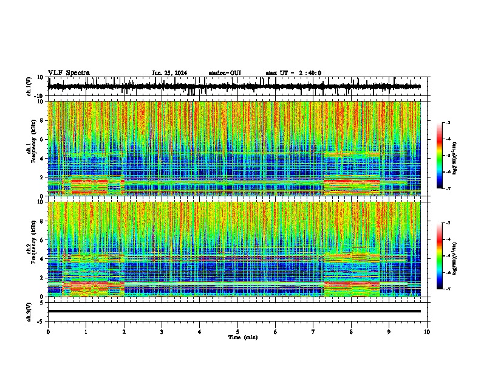Screen dimensions: 481x372
Task: Click the ch.1 color bar PSD unit label
Action: pyautogui.click(x=455, y=159)
